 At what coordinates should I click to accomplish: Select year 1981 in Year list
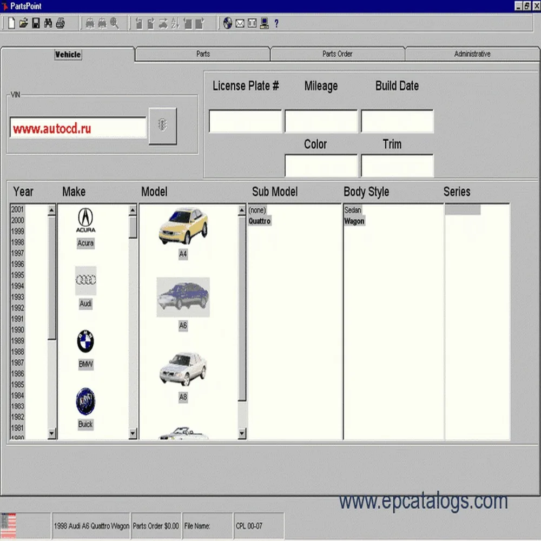coord(17,428)
